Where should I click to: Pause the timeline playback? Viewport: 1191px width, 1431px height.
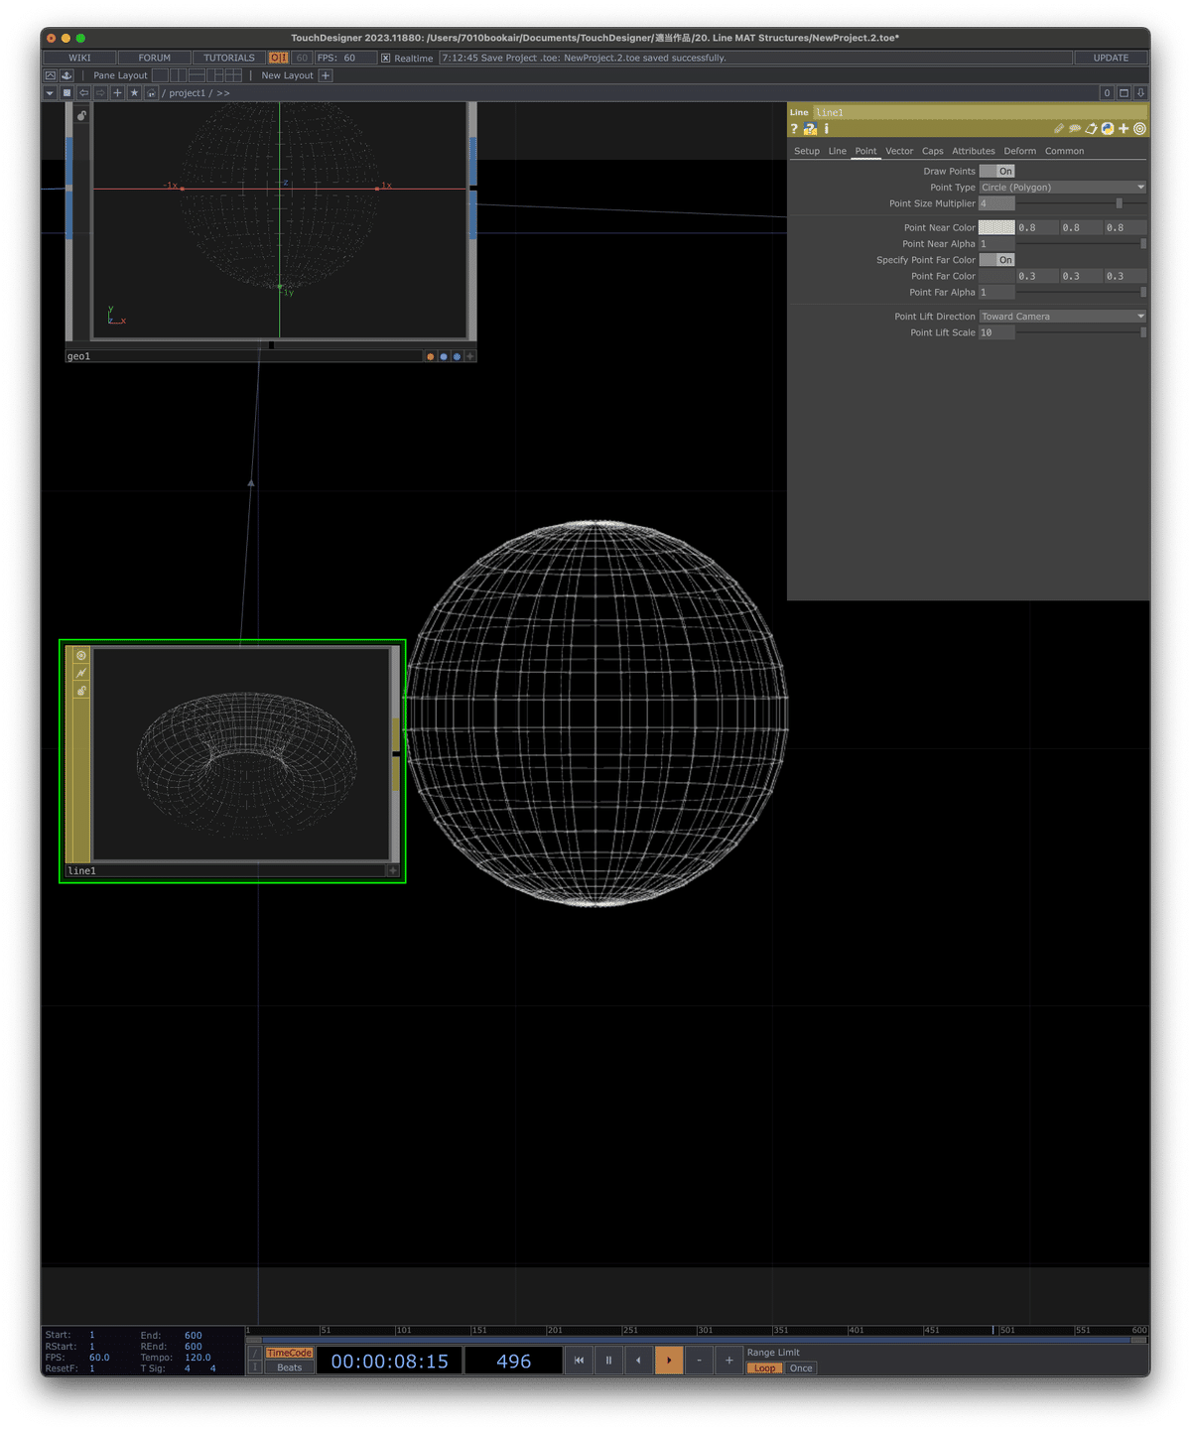[608, 1361]
